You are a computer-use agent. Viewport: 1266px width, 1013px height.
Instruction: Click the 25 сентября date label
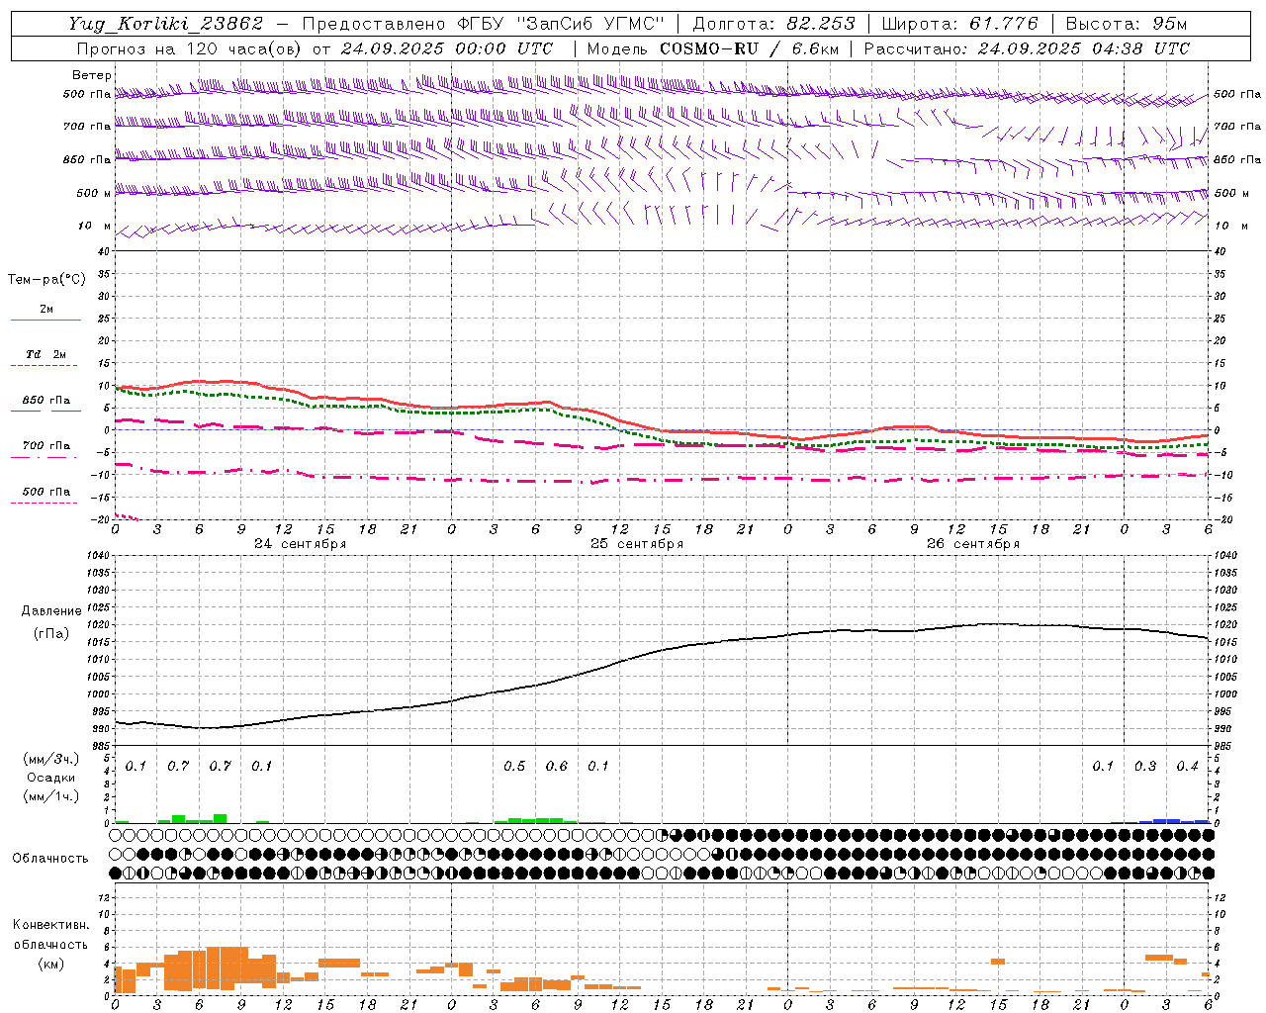(x=637, y=544)
